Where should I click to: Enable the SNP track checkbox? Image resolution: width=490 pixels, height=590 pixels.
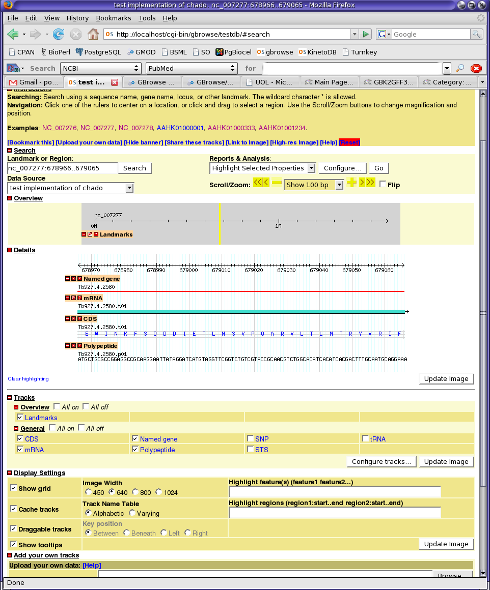point(250,438)
